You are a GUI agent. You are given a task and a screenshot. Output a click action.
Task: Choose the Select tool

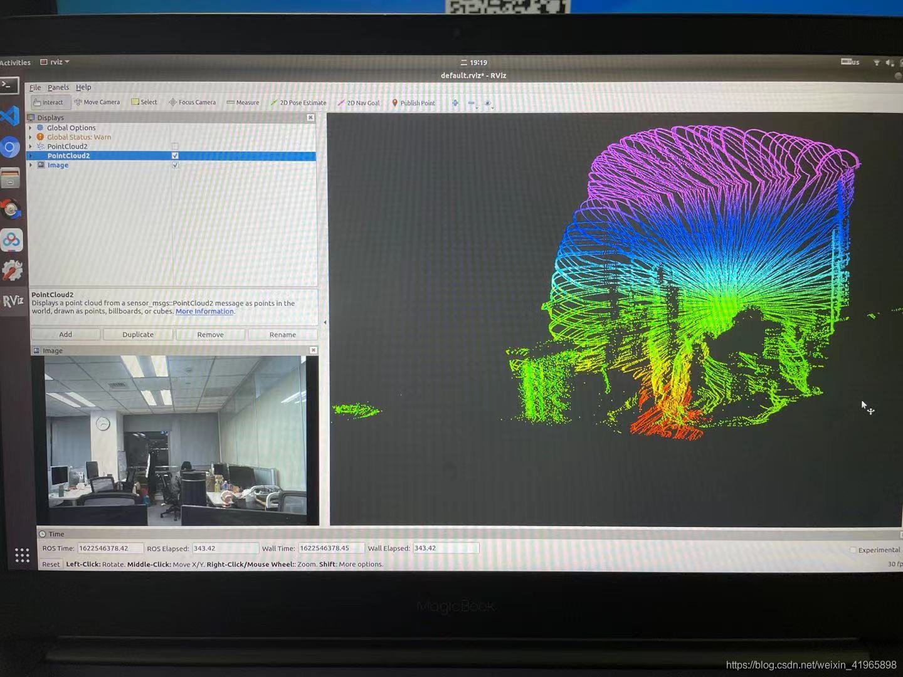144,102
